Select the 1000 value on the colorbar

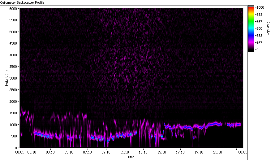tap(260, 7)
